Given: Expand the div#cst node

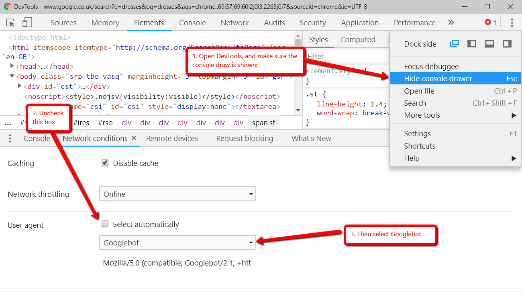Looking at the screenshot, I should [x=19, y=85].
